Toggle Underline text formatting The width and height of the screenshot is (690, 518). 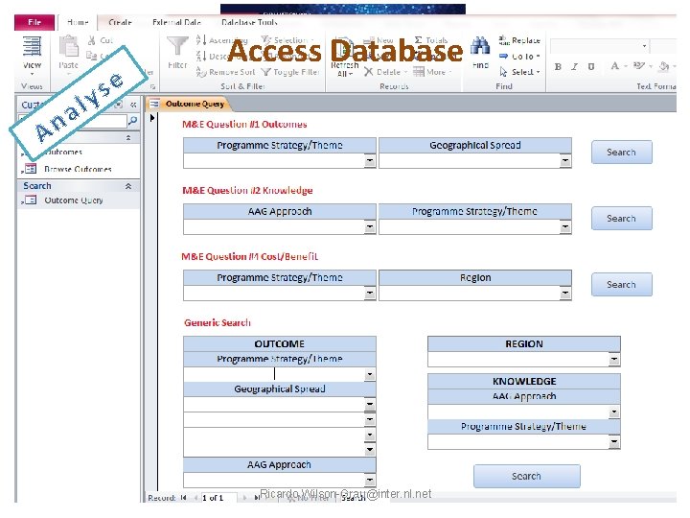point(591,67)
